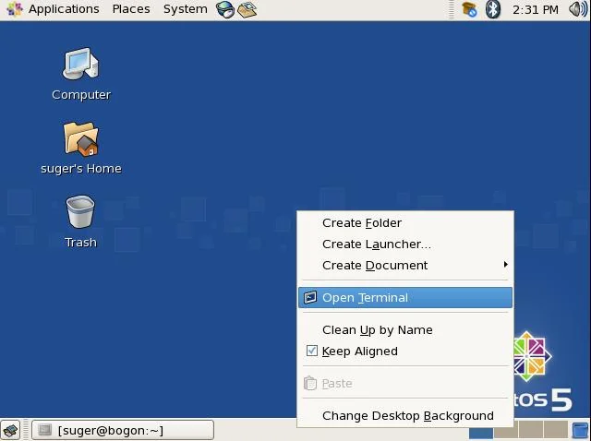The height and width of the screenshot is (441, 591).
Task: Expand the Create Document submenu arrow
Action: click(505, 265)
